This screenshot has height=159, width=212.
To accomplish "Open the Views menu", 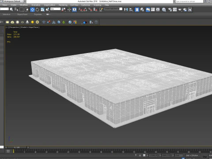I will (4, 5).
